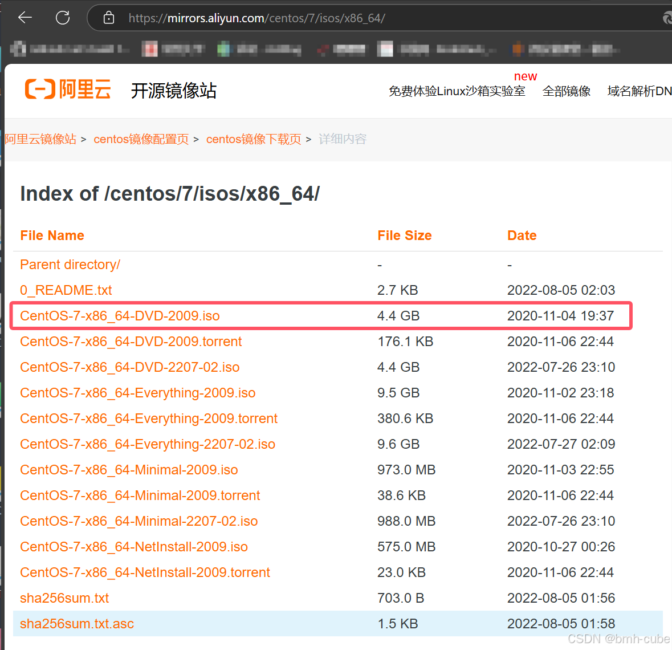Select the 973.0 MB size cell
Image resolution: width=672 pixels, height=650 pixels.
click(407, 470)
